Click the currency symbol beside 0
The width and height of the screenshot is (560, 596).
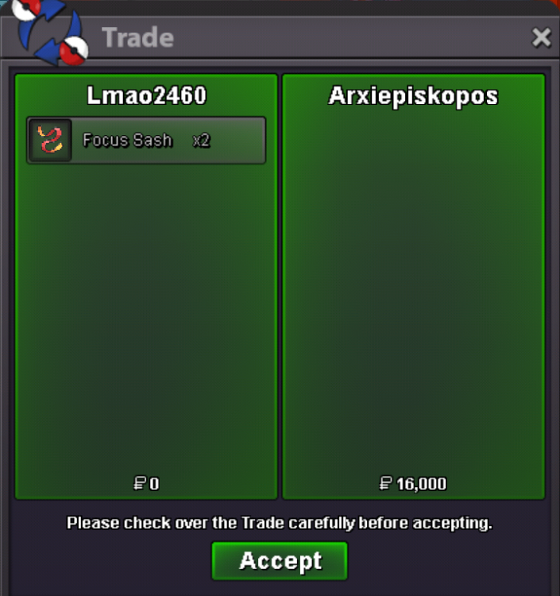pos(140,483)
